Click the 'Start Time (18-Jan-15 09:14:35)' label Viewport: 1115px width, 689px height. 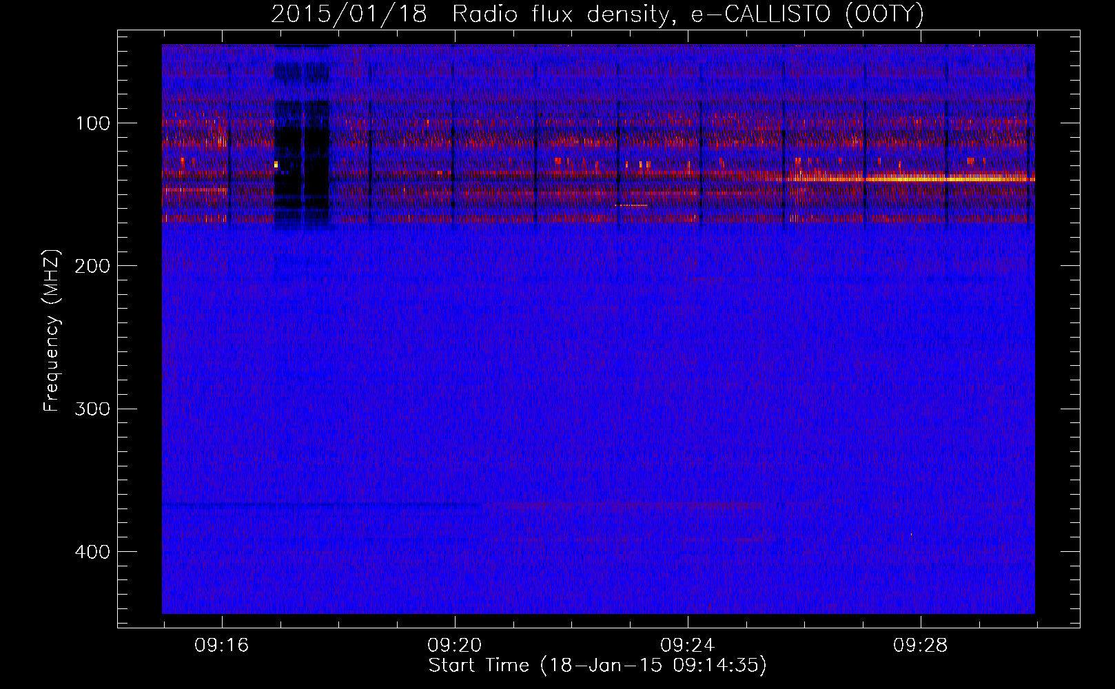coord(597,666)
